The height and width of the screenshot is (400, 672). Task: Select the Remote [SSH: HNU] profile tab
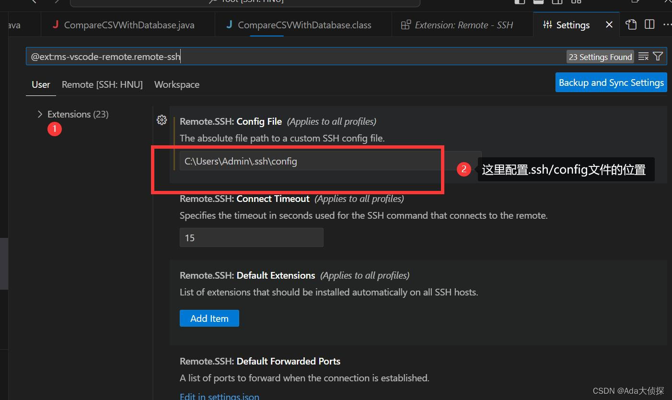pos(102,84)
